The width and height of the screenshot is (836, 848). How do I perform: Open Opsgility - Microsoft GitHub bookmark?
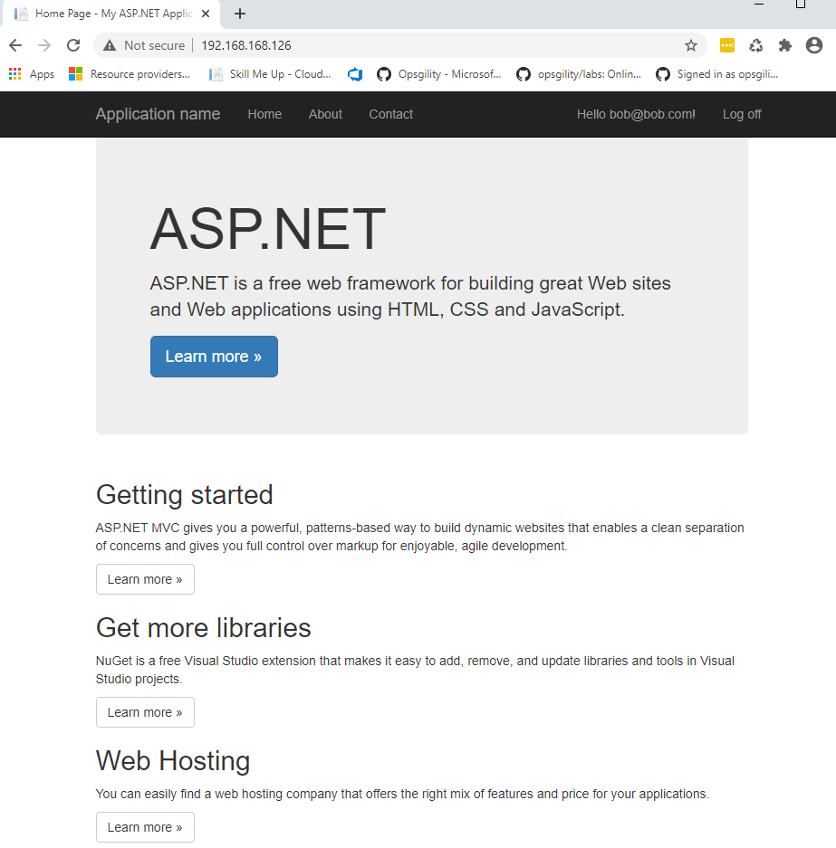[x=439, y=74]
